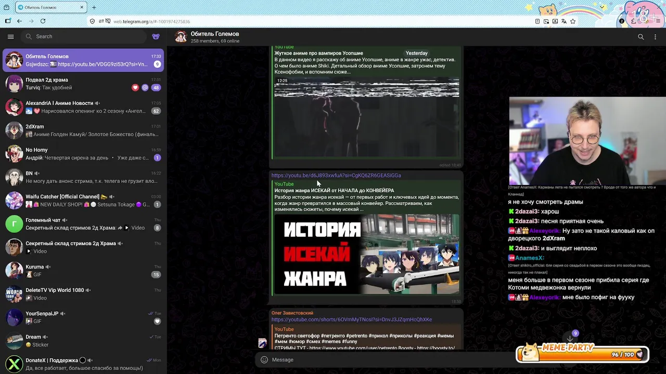Open a new browser tab
Viewport: 666px width, 374px height.
[x=94, y=7]
